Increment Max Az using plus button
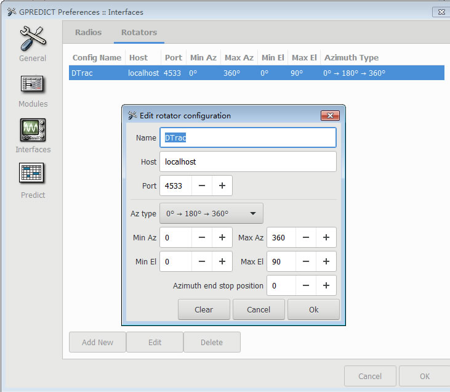Screen dimensions: 450x392 [326, 237]
